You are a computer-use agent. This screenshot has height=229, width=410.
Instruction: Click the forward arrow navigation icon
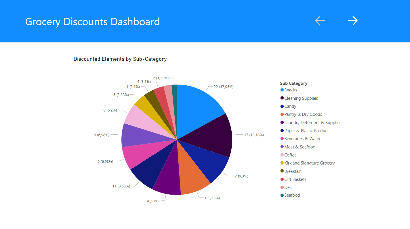click(352, 21)
